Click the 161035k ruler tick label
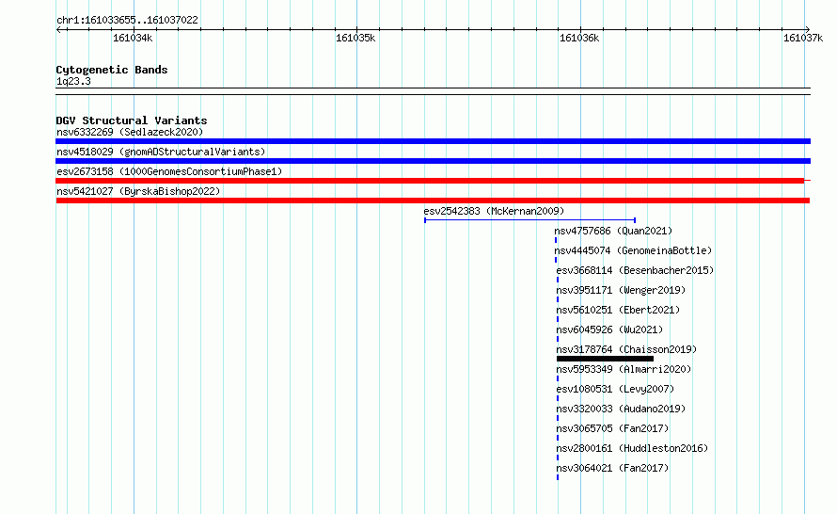The height and width of the screenshot is (514, 837). [355, 38]
